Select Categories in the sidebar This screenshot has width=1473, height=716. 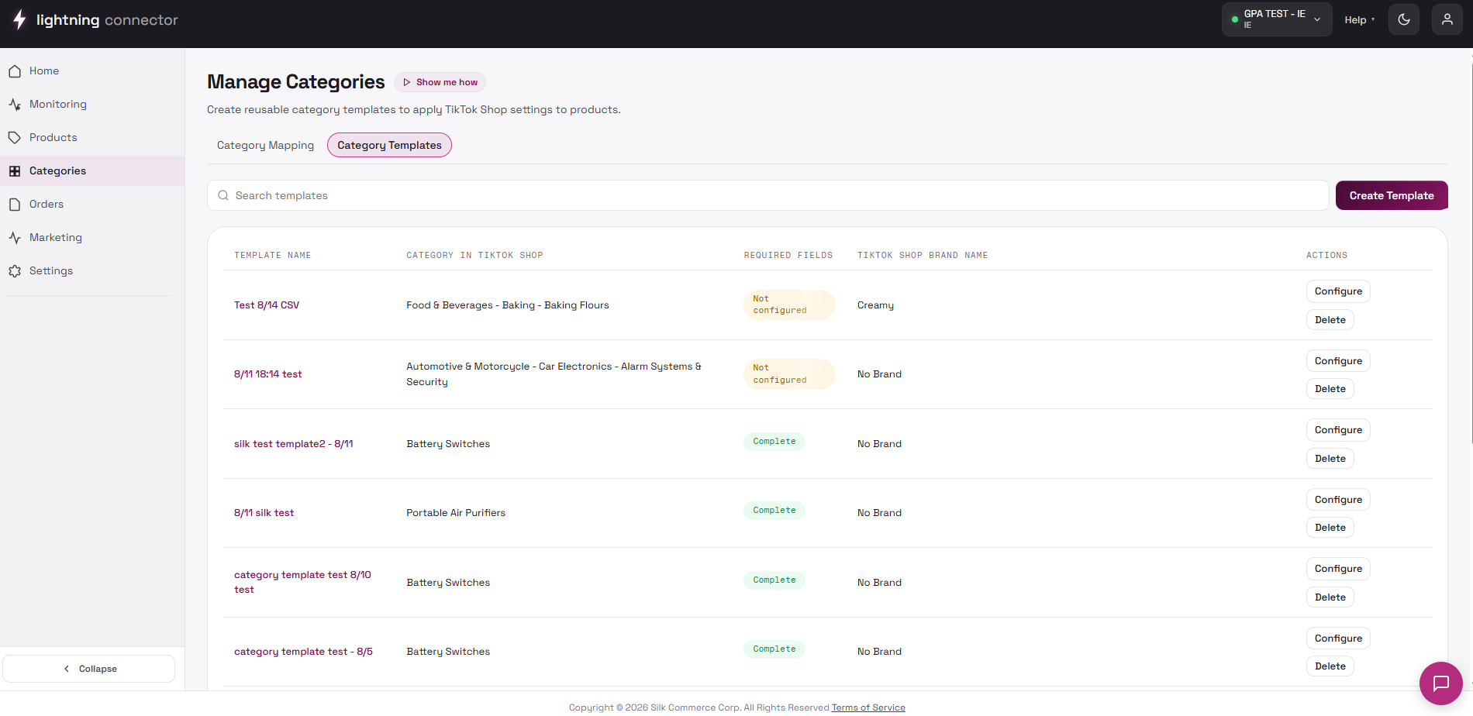92,170
